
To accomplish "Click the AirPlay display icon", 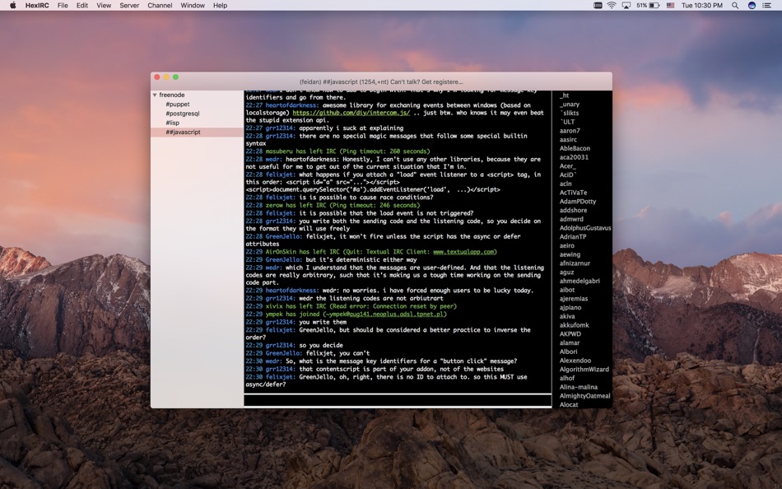I will coord(626,6).
